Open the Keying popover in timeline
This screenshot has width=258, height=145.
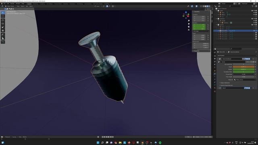(15, 137)
